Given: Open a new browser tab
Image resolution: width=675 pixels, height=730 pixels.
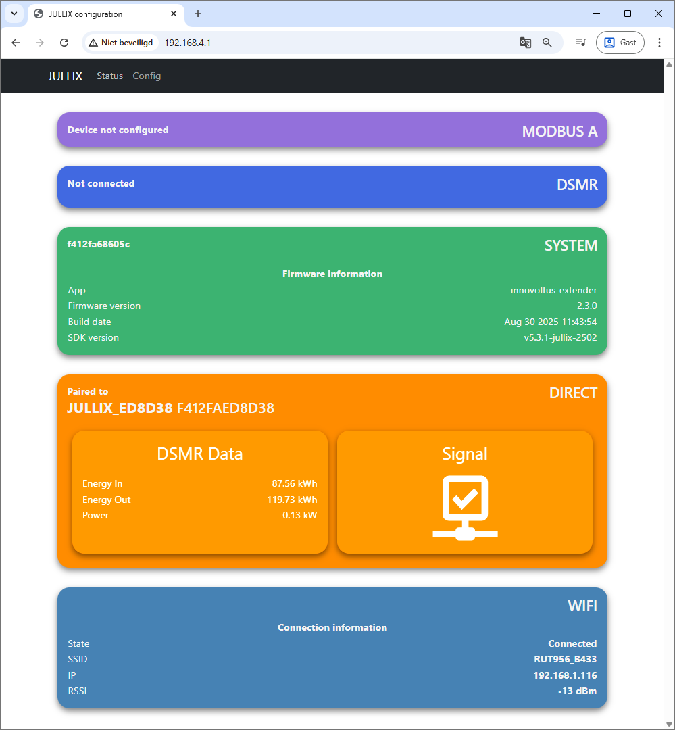Looking at the screenshot, I should tap(198, 14).
